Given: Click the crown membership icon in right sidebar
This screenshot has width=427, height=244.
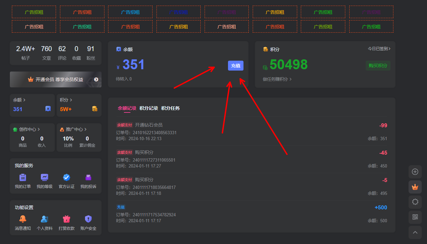Looking at the screenshot, I should [x=415, y=187].
